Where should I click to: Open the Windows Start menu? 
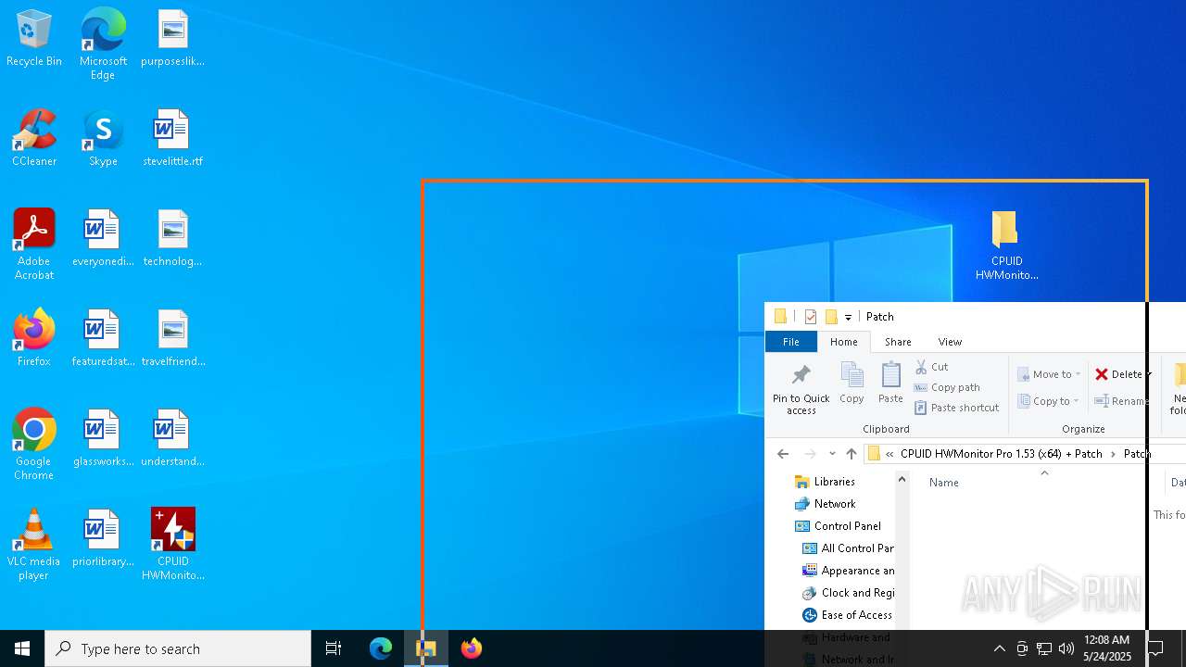pyautogui.click(x=22, y=648)
